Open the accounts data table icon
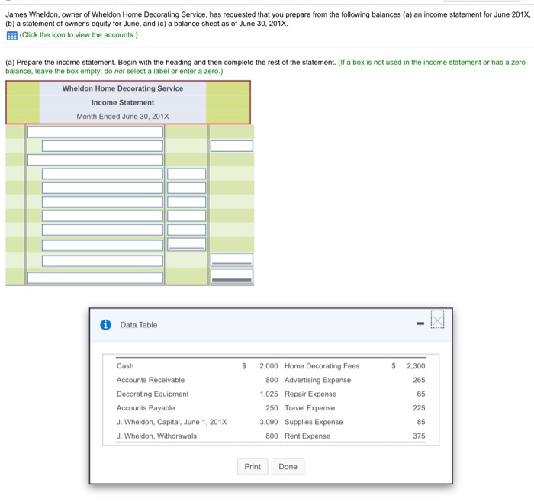The height and width of the screenshot is (502, 534). (x=12, y=35)
